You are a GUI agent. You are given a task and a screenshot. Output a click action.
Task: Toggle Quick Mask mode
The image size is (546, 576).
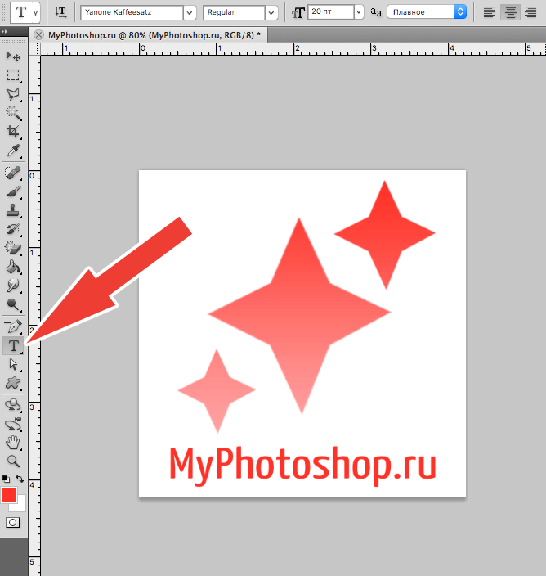click(x=13, y=522)
